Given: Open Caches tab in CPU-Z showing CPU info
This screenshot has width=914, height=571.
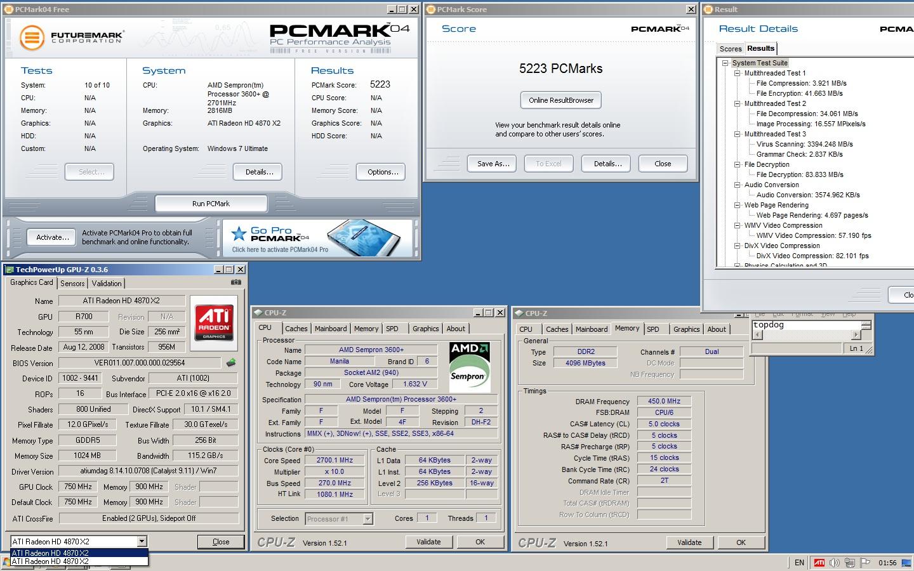Looking at the screenshot, I should click(296, 329).
